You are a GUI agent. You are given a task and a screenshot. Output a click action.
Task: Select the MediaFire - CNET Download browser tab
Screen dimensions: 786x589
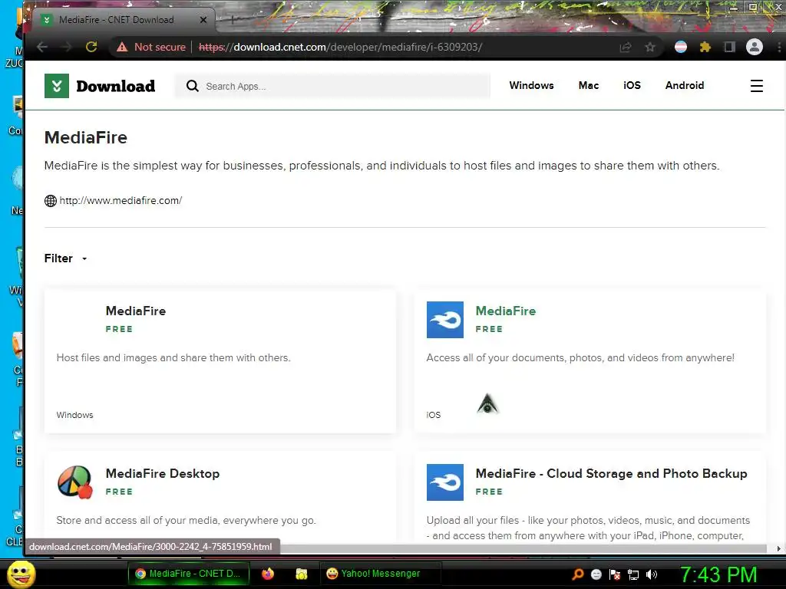[124, 20]
